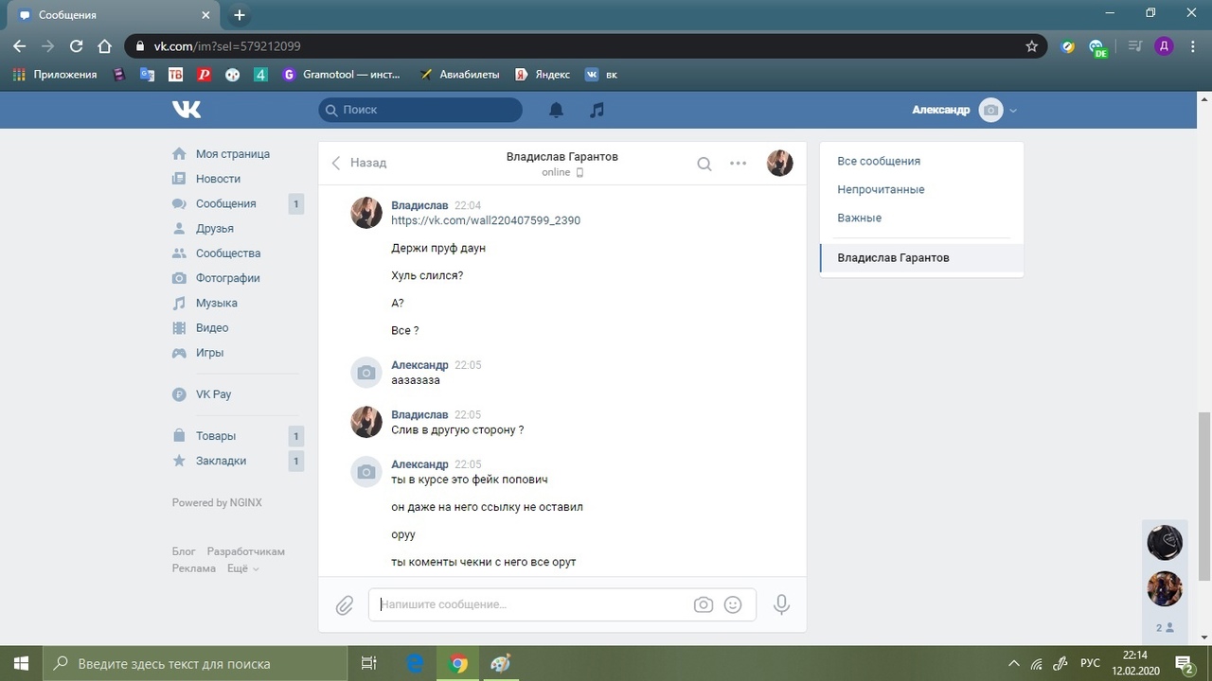
Task: Click the attach file paperclip
Action: (x=345, y=605)
